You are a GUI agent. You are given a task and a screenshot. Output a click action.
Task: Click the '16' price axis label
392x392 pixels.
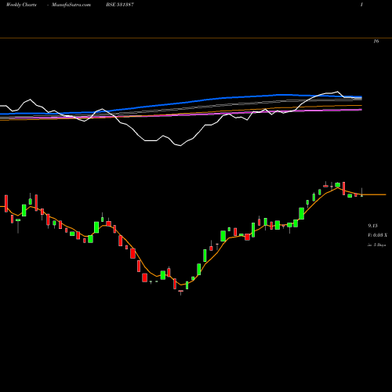(x=376, y=42)
